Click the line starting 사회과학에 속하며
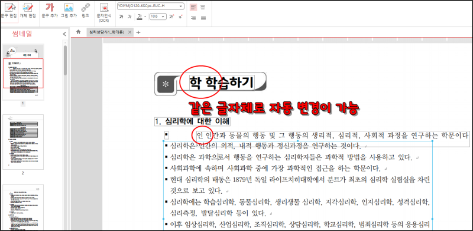The image size is (473, 231). click(x=276, y=168)
